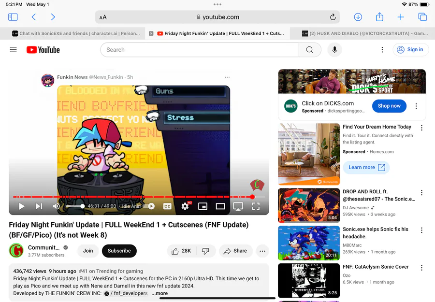The image size is (435, 302).
Task: Mute the video volume
Action: 57,206
